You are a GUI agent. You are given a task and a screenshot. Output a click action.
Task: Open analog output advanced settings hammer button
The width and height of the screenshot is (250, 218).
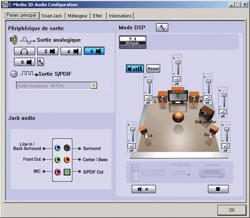[x=41, y=62]
